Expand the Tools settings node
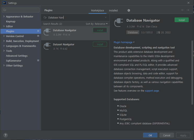This screenshot has width=194, height=140. pos(4,51)
